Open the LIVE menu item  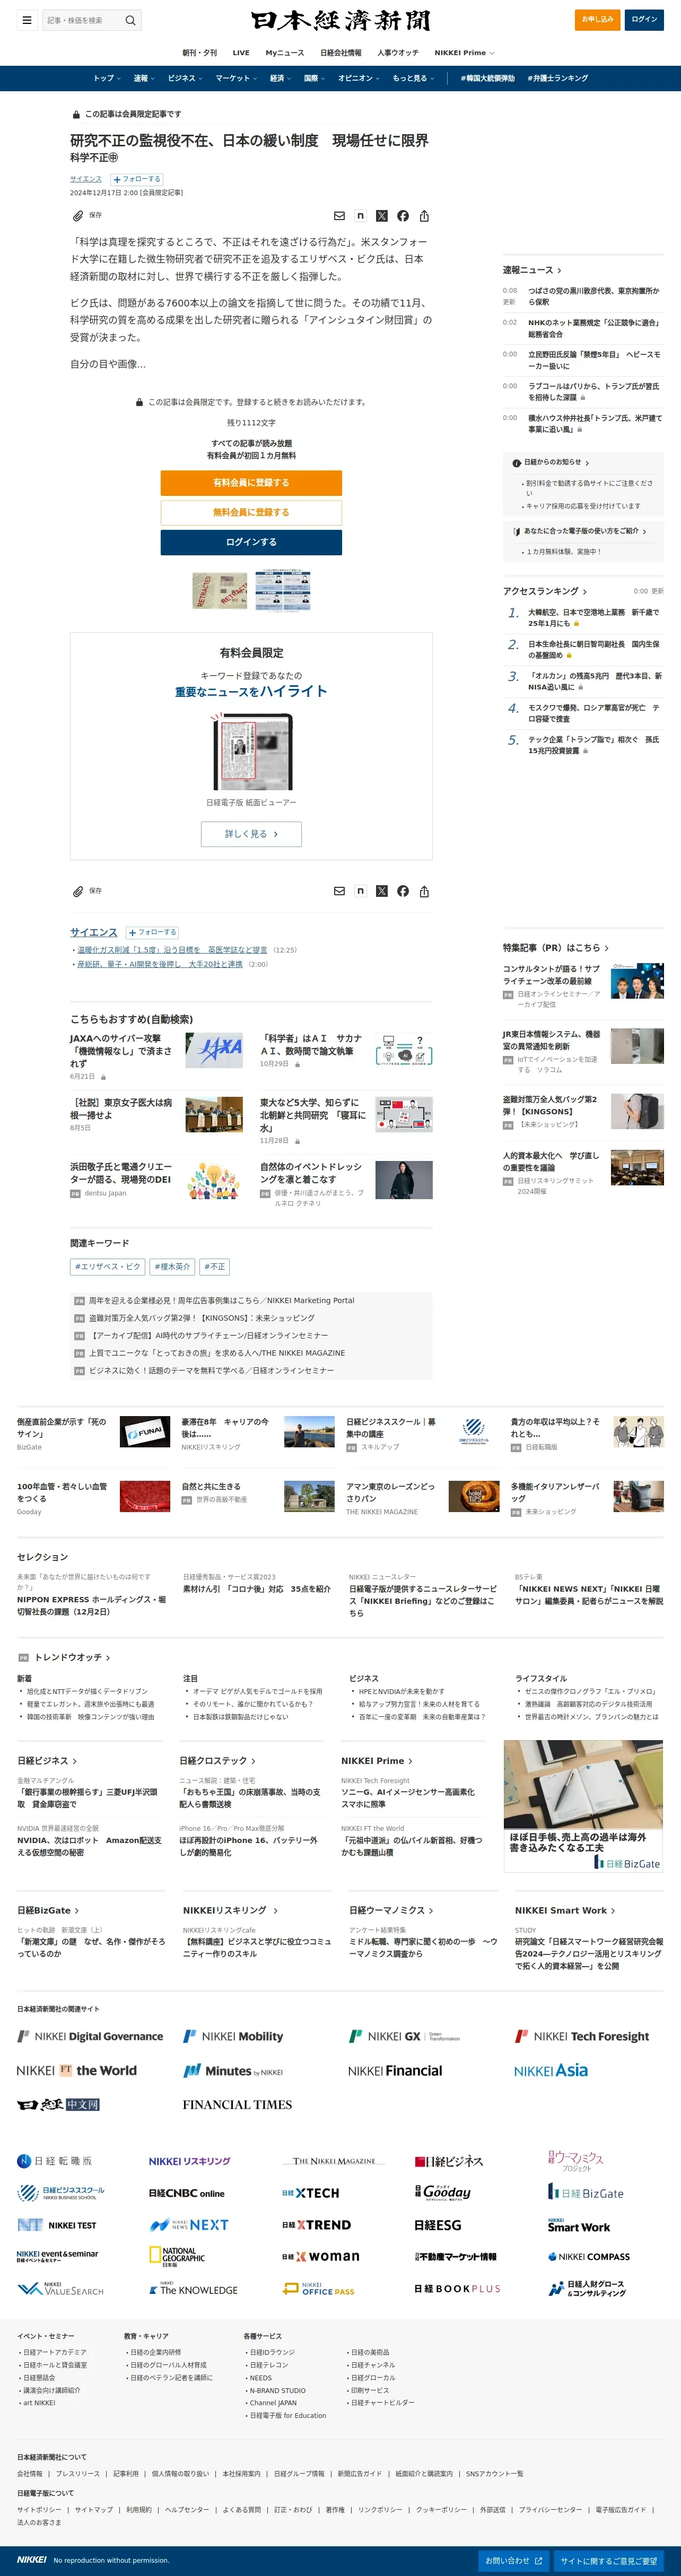(241, 53)
